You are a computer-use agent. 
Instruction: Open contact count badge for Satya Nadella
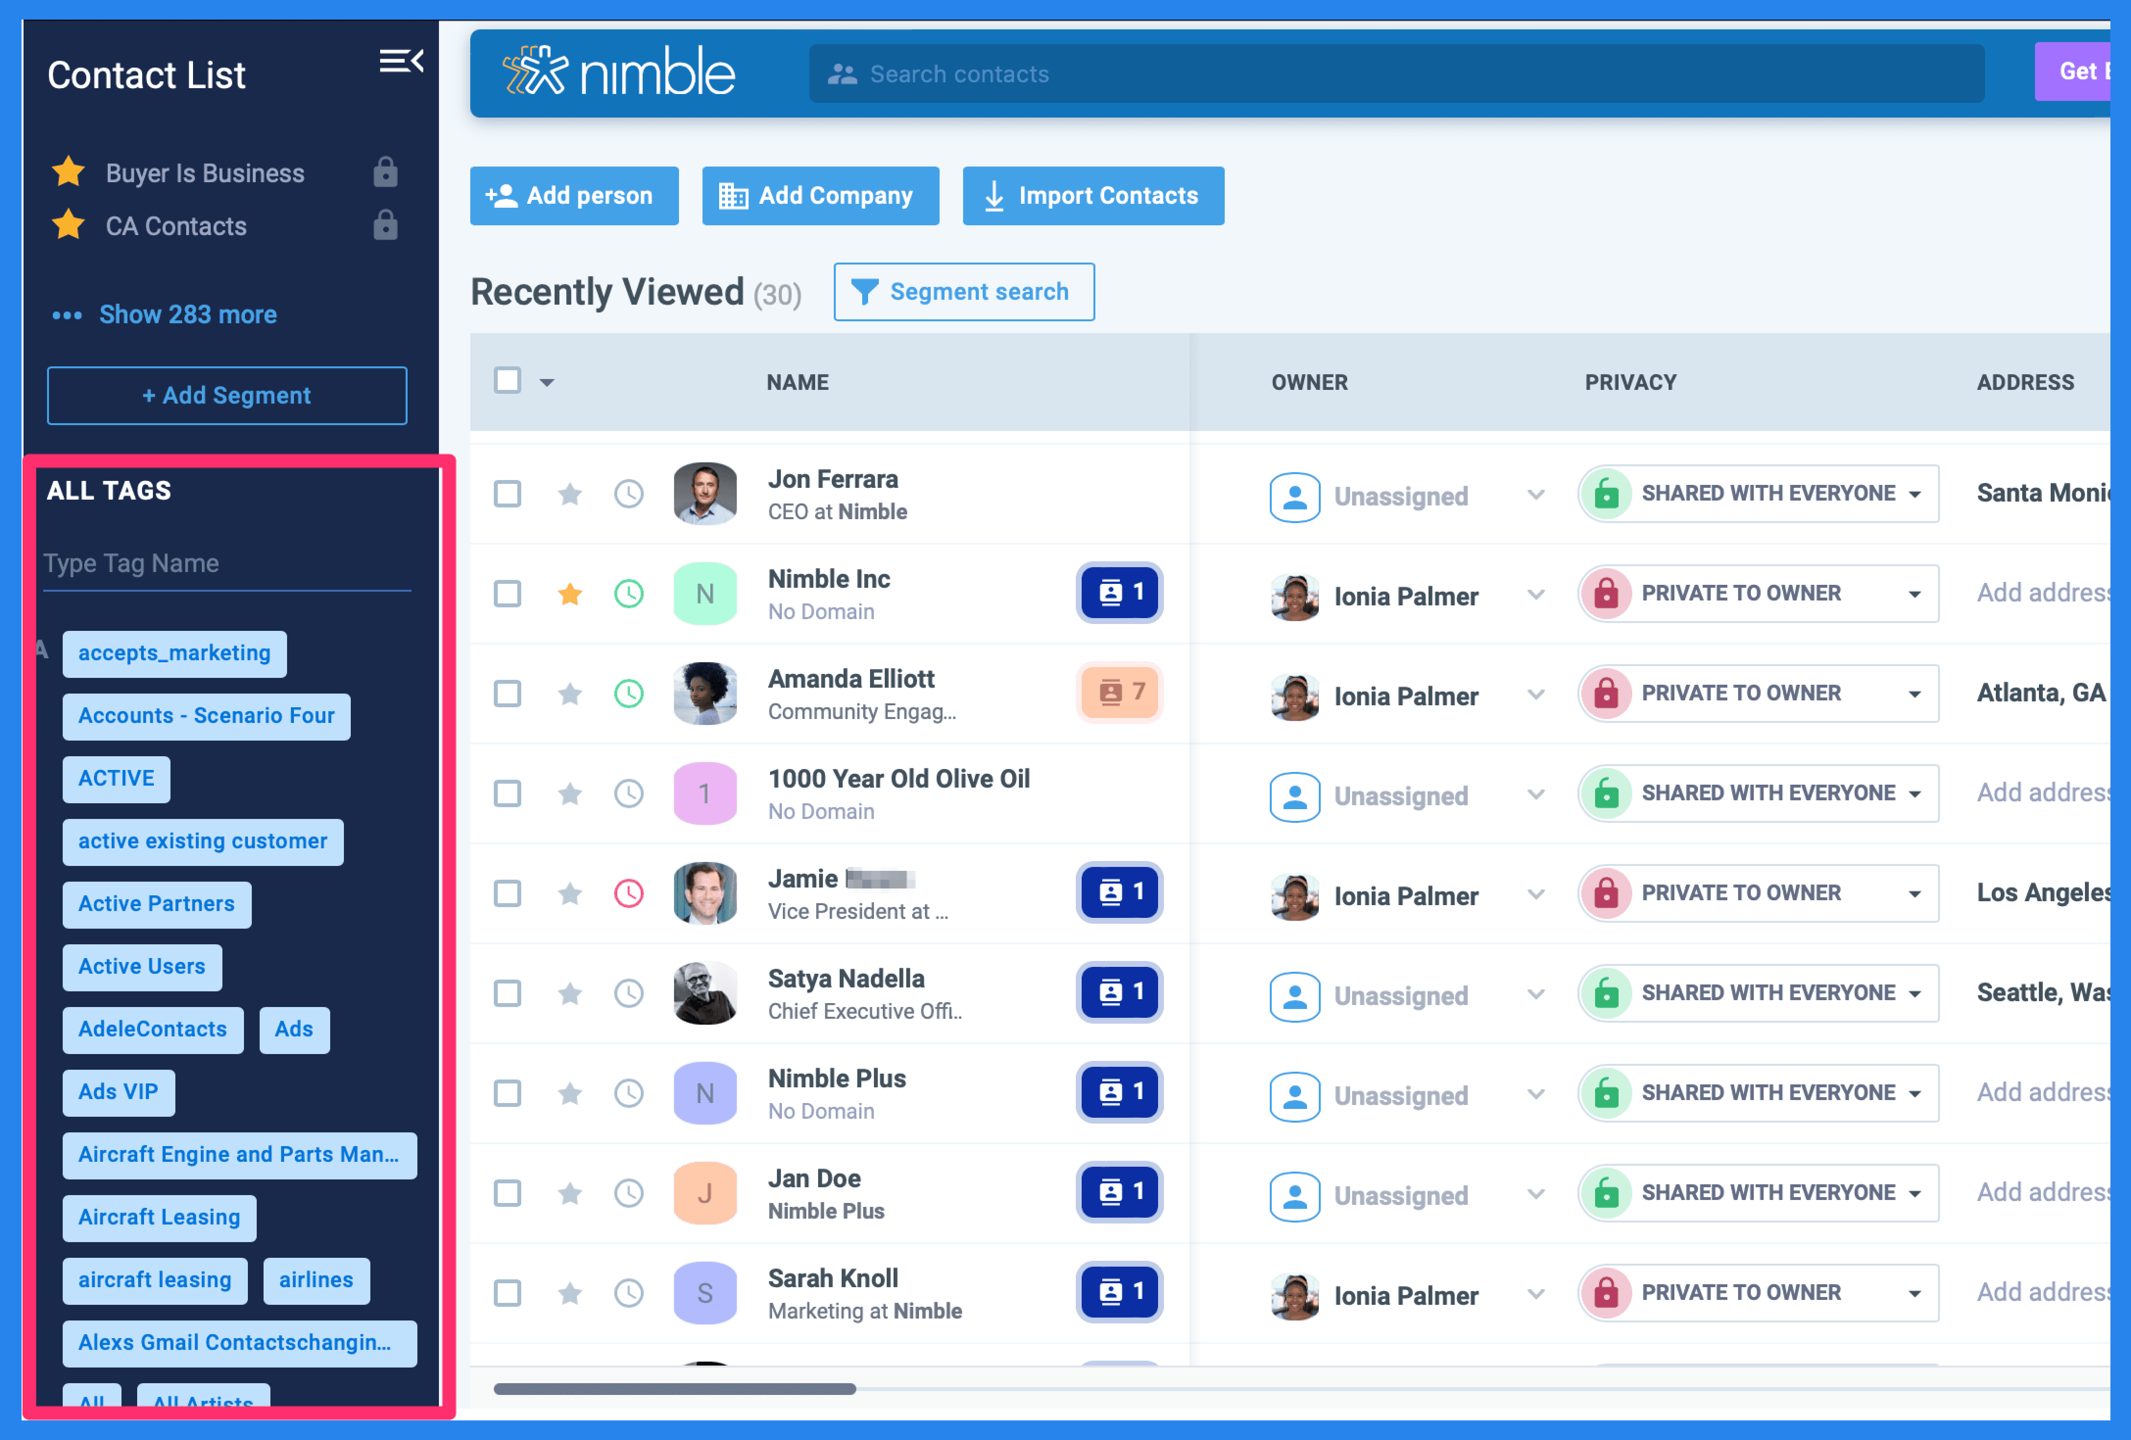pos(1119,993)
